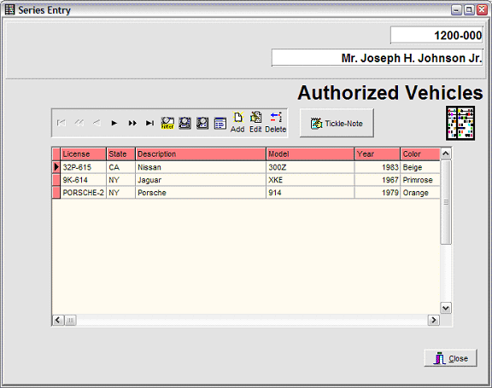This screenshot has width=492, height=388.
Task: Click the Tickle-Note button
Action: [x=337, y=123]
